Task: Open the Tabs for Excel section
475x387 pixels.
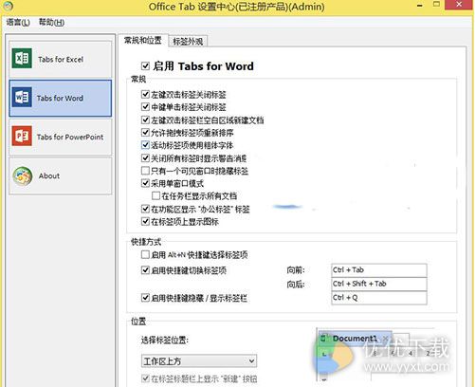Action: pos(61,59)
